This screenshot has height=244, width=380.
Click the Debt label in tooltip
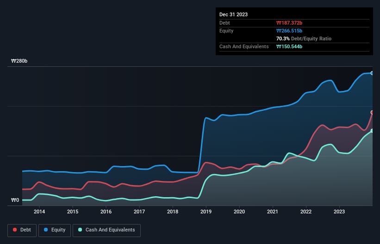224,23
